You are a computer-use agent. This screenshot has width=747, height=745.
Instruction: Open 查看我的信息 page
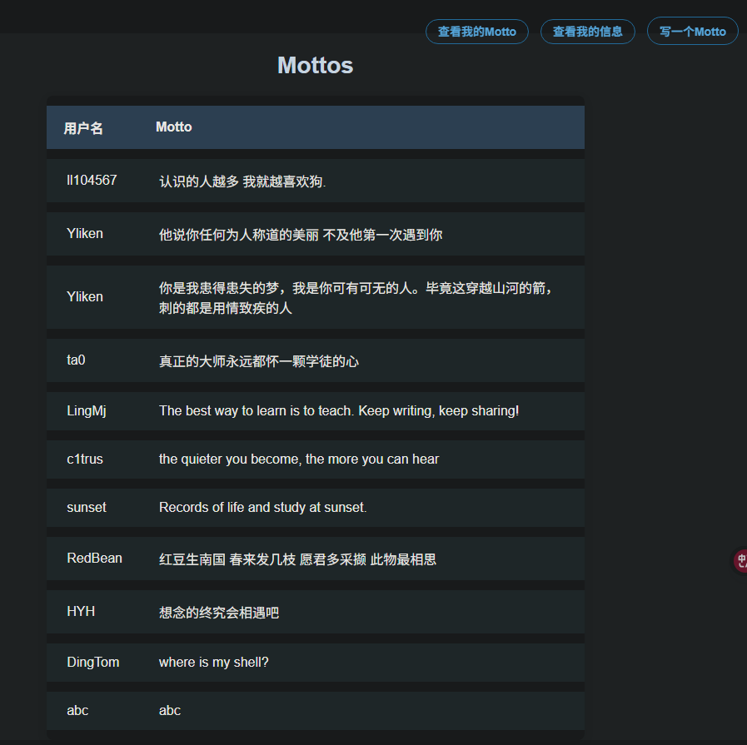click(587, 32)
